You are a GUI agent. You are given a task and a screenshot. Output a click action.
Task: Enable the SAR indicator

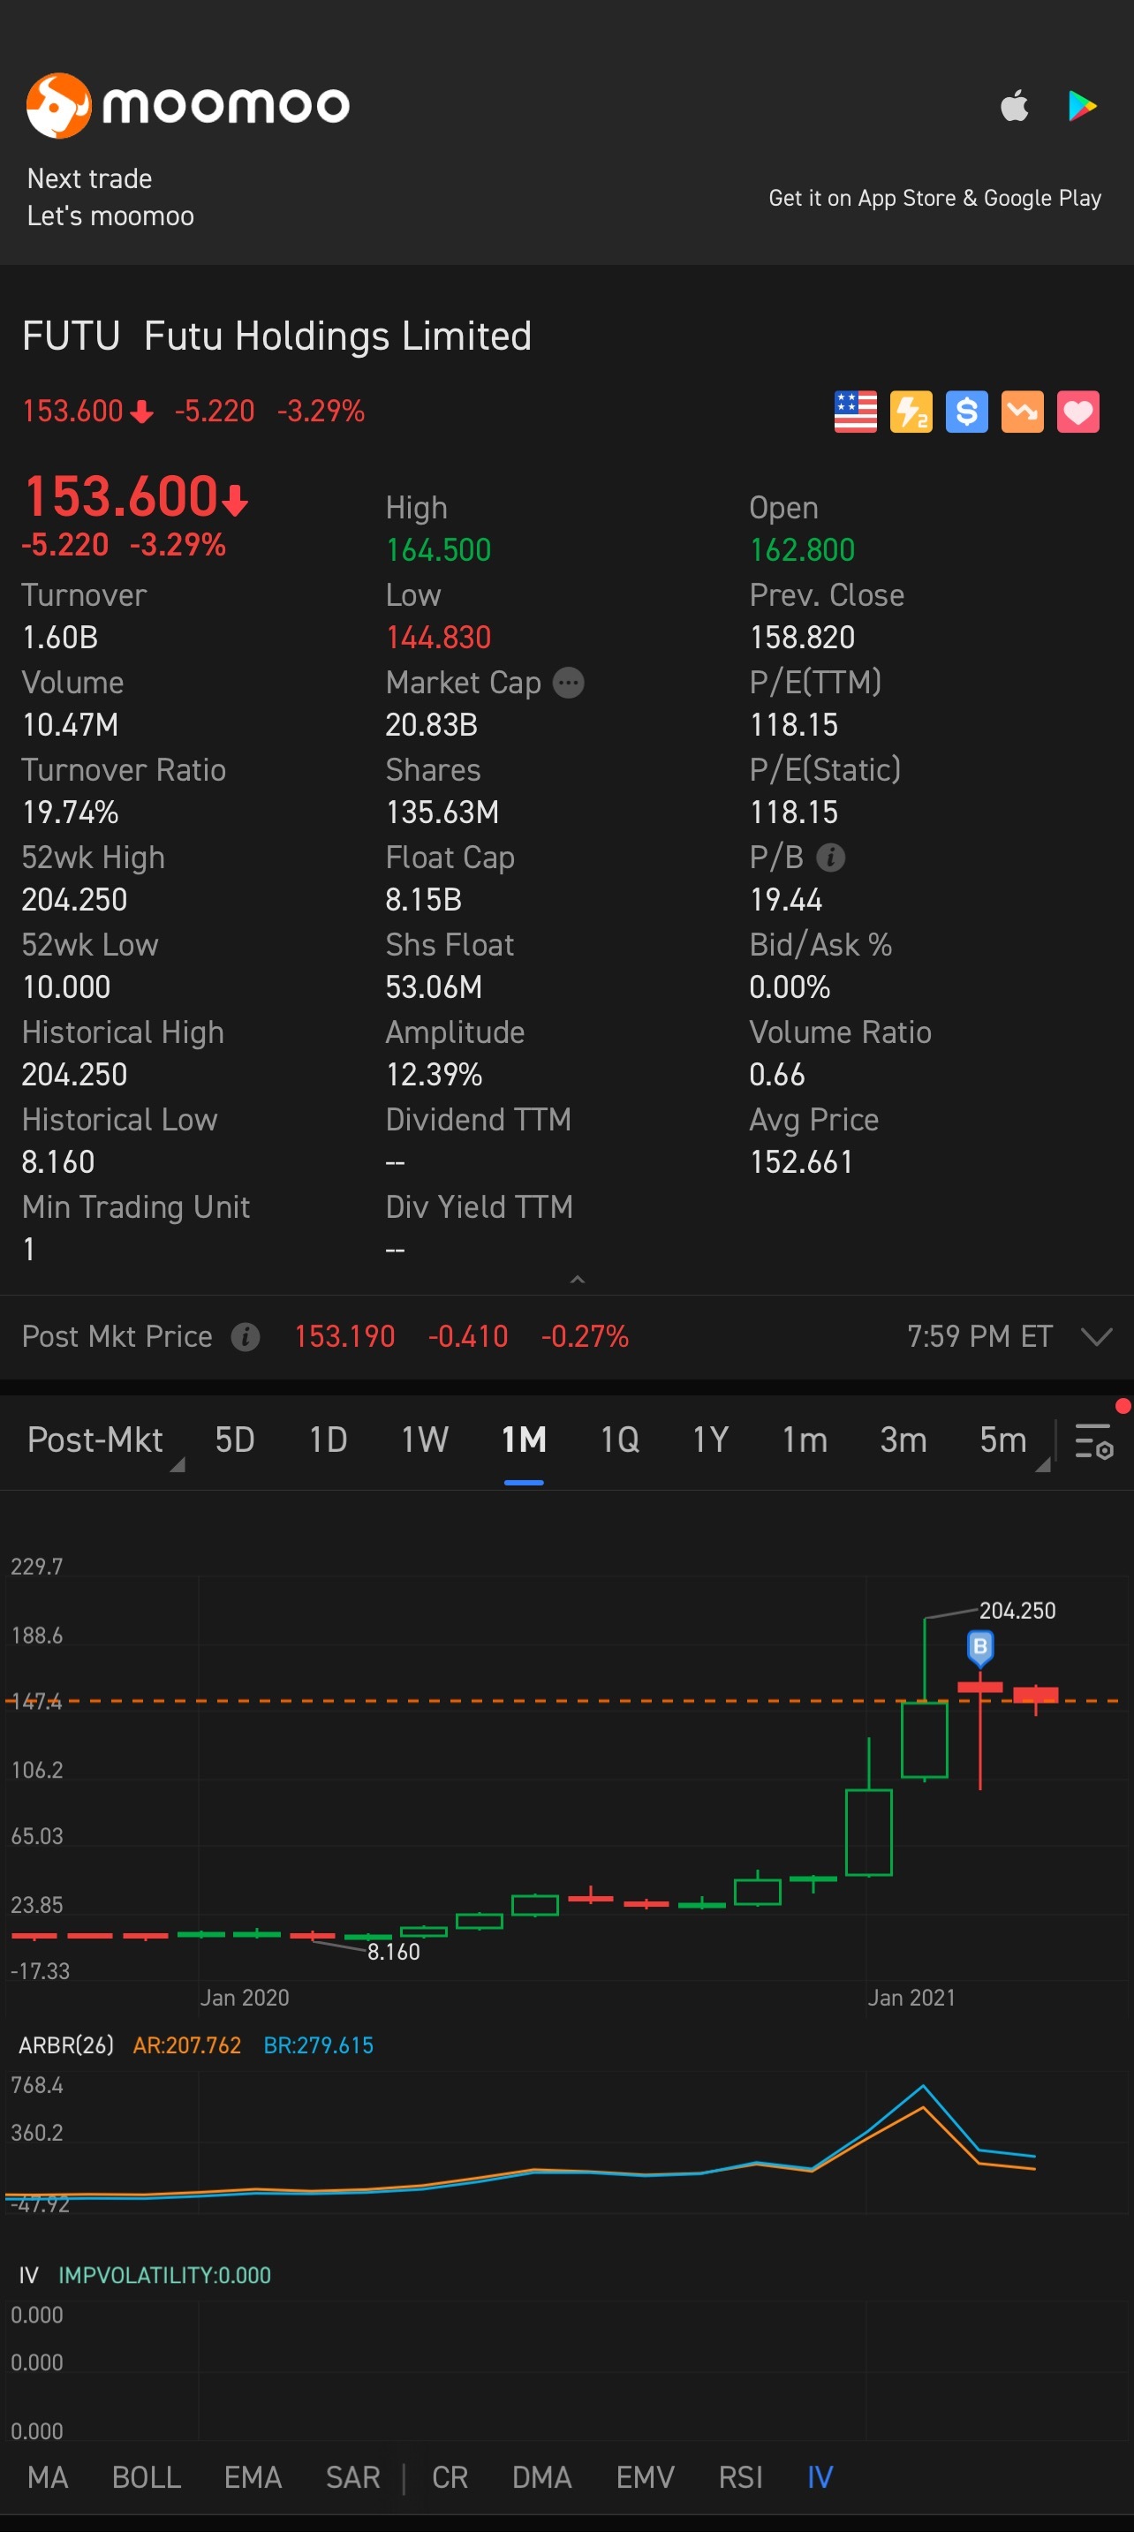[352, 2477]
